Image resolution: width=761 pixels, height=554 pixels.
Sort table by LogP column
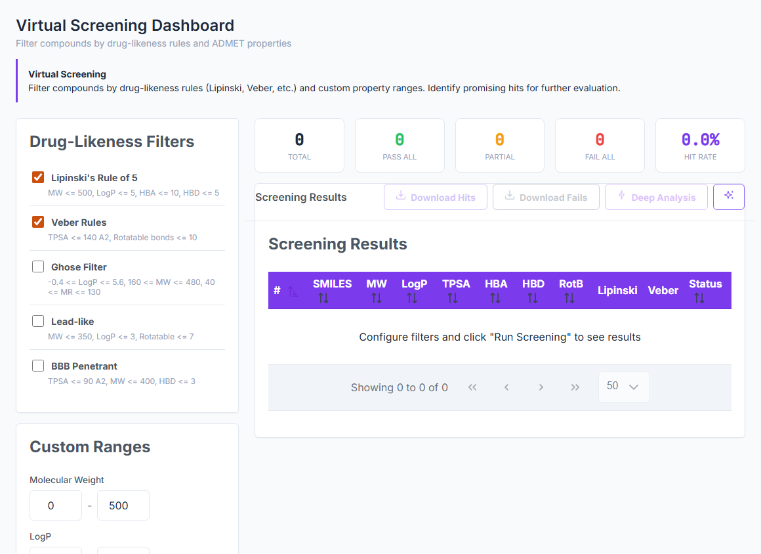pyautogui.click(x=412, y=298)
